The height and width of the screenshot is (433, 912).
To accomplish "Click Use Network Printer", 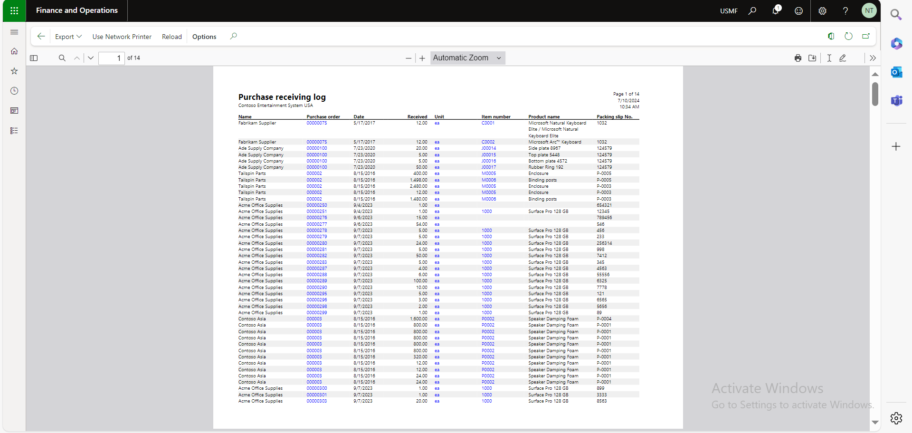I will coord(122,37).
